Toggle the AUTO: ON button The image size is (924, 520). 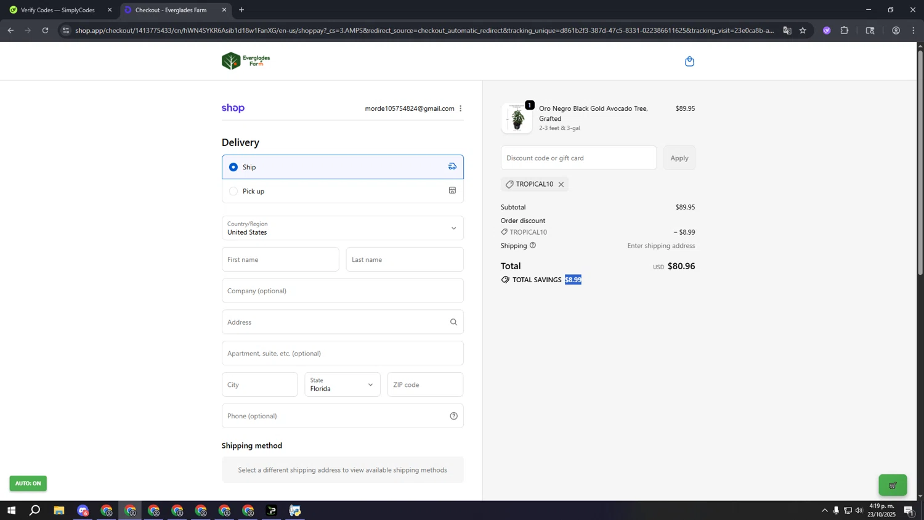tap(28, 484)
